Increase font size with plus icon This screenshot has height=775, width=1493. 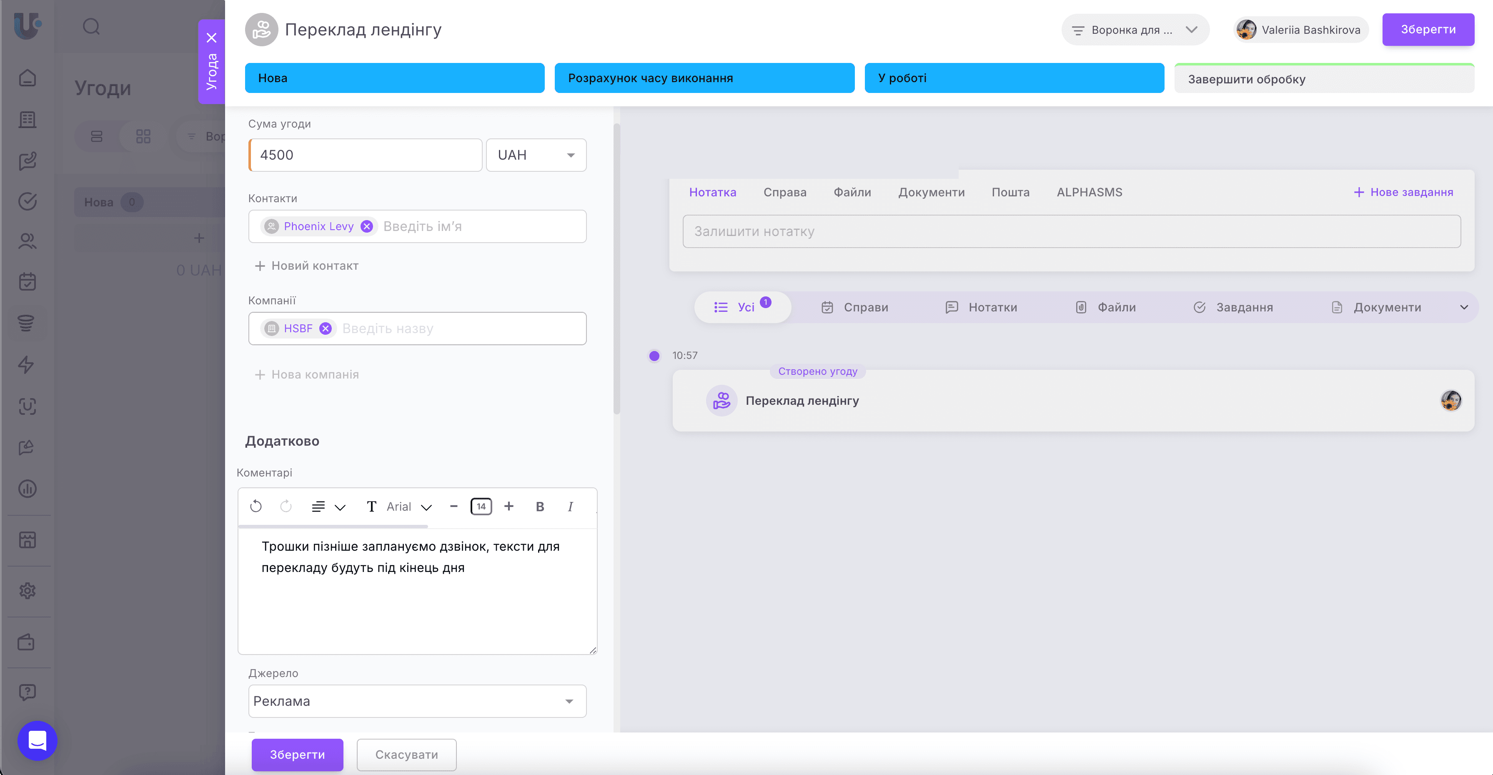509,506
